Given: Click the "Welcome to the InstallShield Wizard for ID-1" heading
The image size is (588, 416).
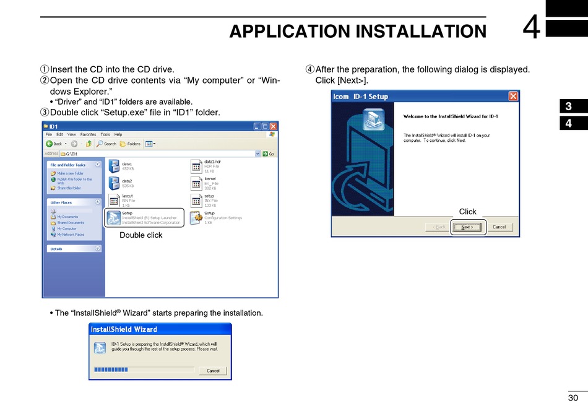Looking at the screenshot, I should click(451, 116).
